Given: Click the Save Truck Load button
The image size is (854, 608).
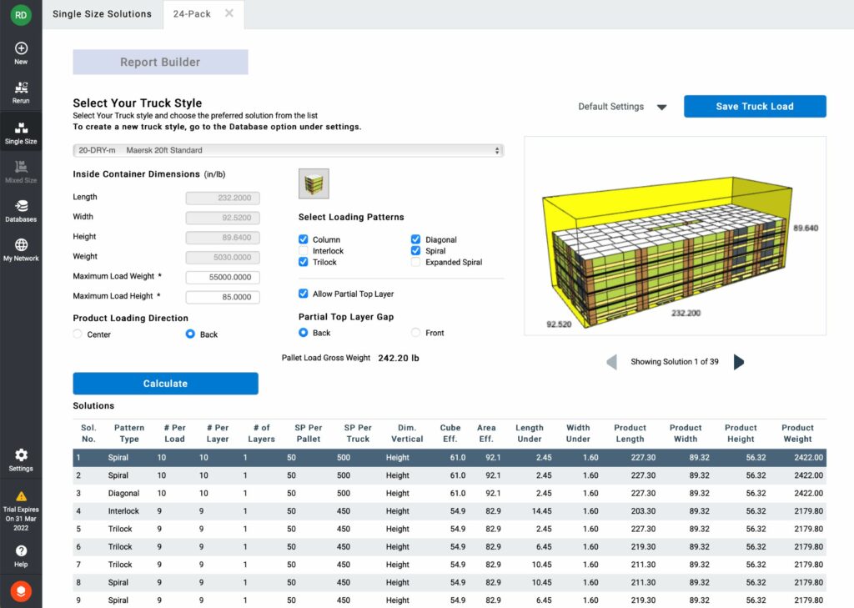Looking at the screenshot, I should pos(754,107).
